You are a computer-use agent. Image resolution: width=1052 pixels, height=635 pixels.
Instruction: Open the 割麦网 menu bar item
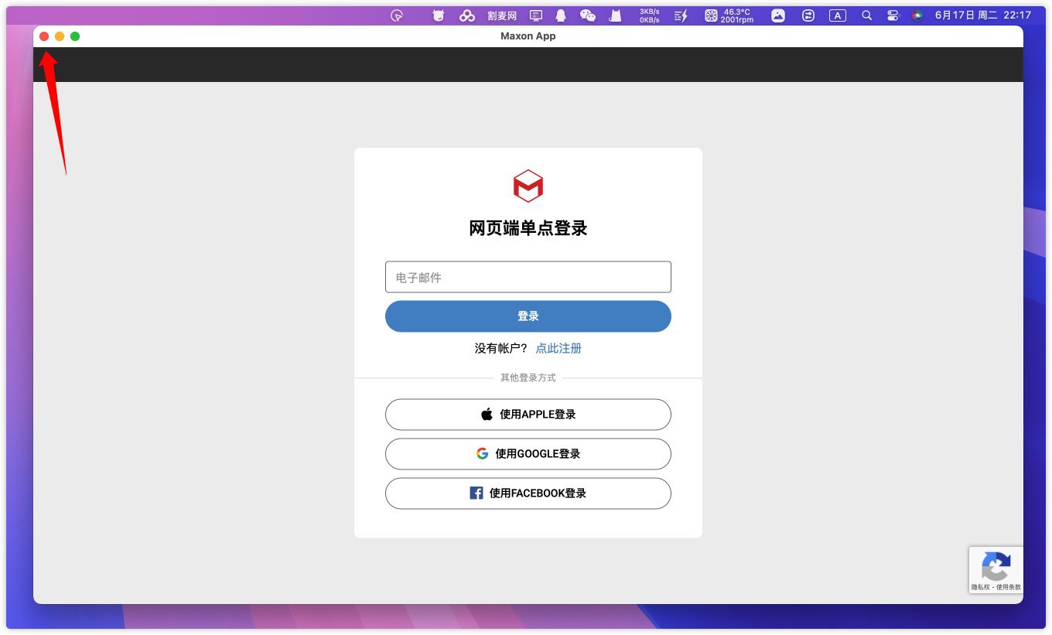click(x=502, y=15)
